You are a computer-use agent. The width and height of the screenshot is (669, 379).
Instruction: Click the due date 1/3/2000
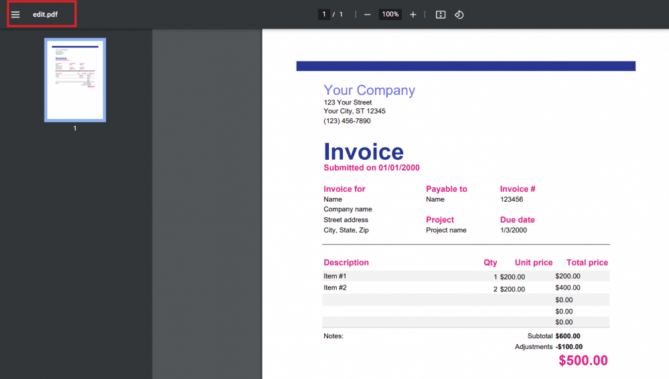coord(513,230)
